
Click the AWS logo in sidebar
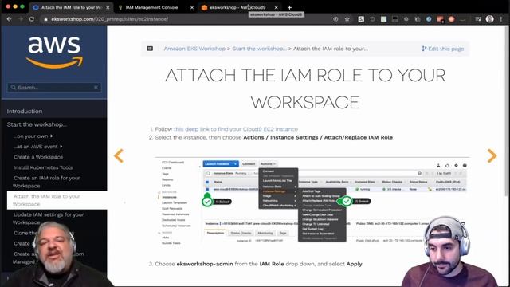point(54,52)
